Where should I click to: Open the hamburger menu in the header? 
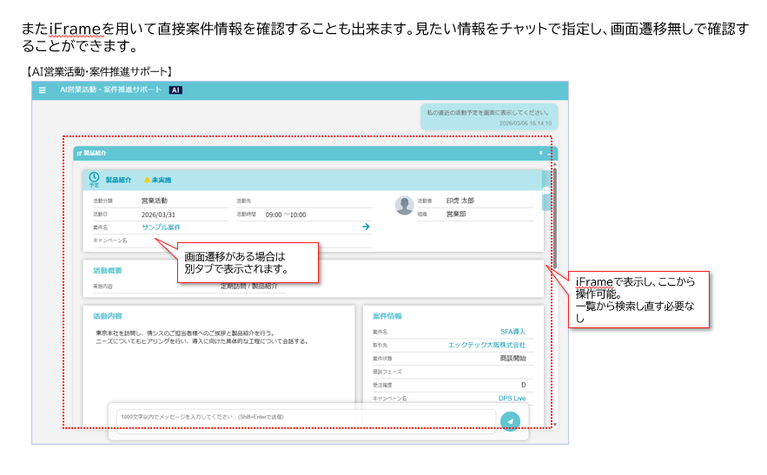43,90
